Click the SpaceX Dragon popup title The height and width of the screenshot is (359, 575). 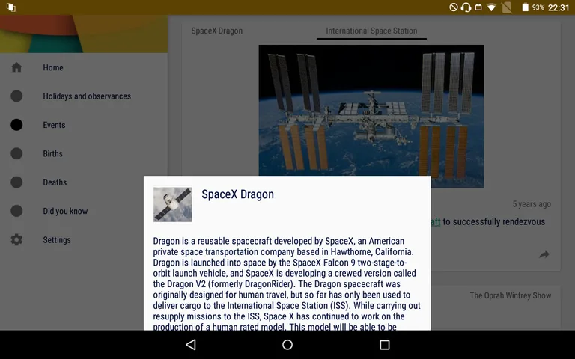[237, 194]
